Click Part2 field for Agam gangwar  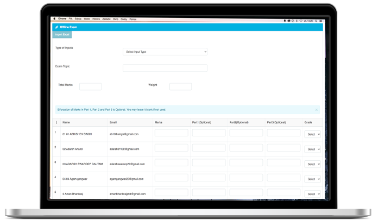tap(246, 178)
